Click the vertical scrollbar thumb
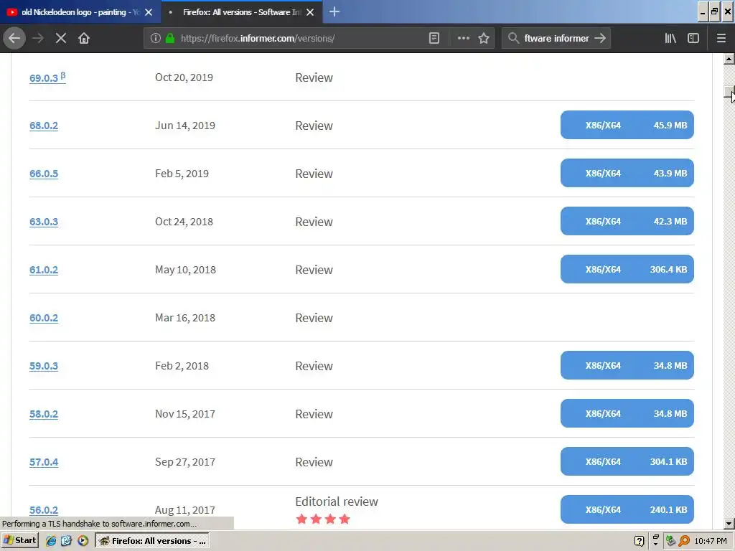Image resolution: width=735 pixels, height=551 pixels. 729,91
